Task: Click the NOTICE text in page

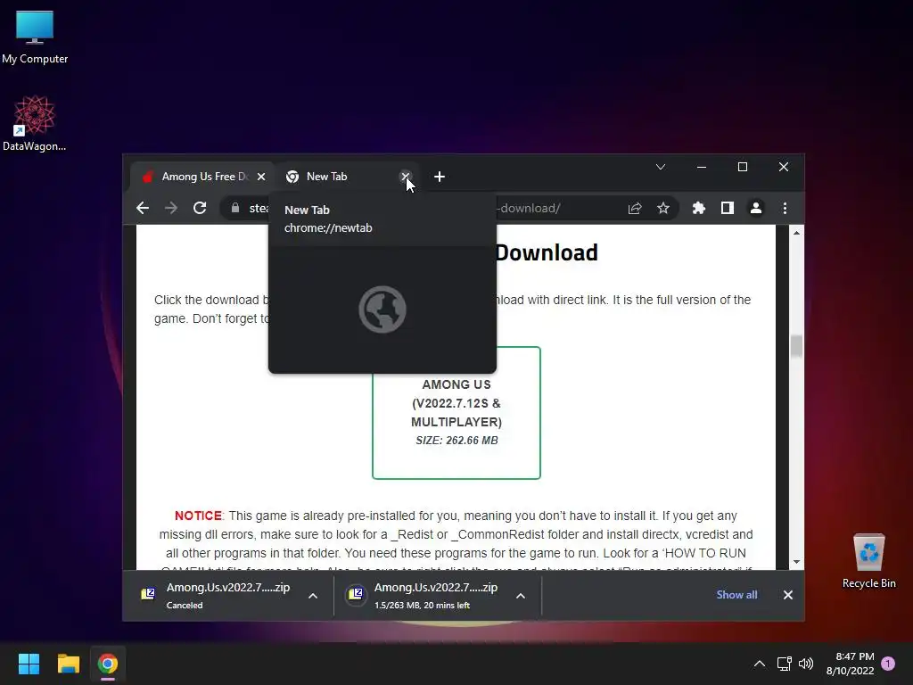Action: pyautogui.click(x=199, y=516)
